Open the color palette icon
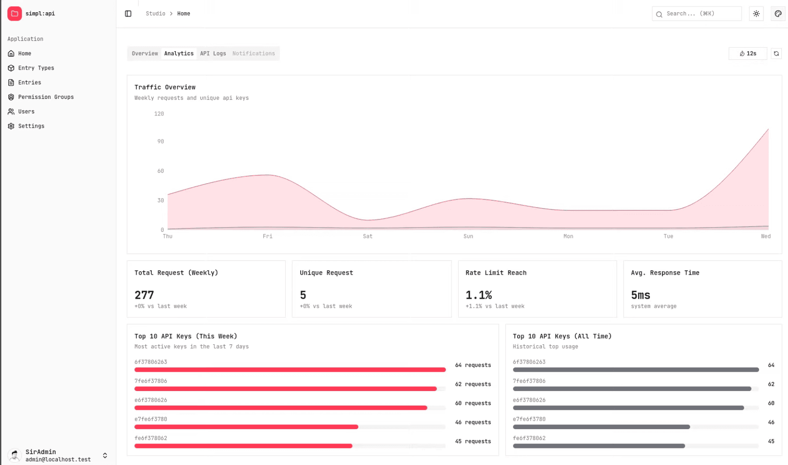 [x=778, y=14]
